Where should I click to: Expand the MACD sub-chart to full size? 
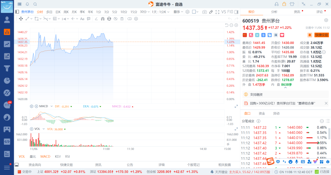pyautogui.click(x=236, y=106)
